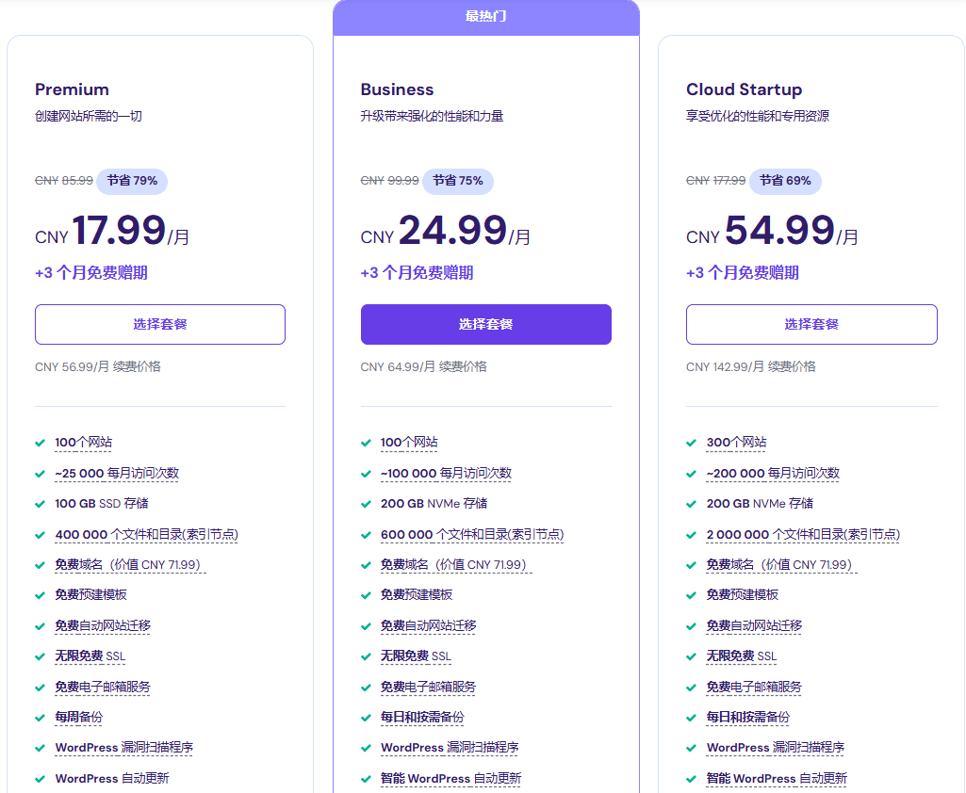Click the checkmark beside Premium's 免费预建模板

(40, 595)
